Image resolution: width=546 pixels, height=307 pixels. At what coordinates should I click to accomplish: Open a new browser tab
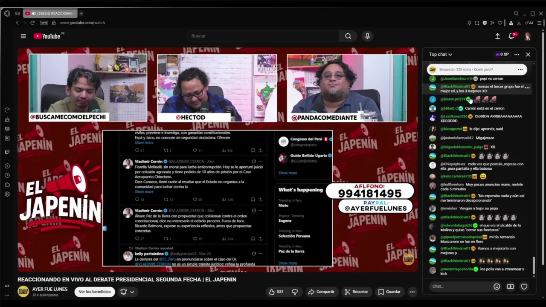pyautogui.click(x=81, y=13)
